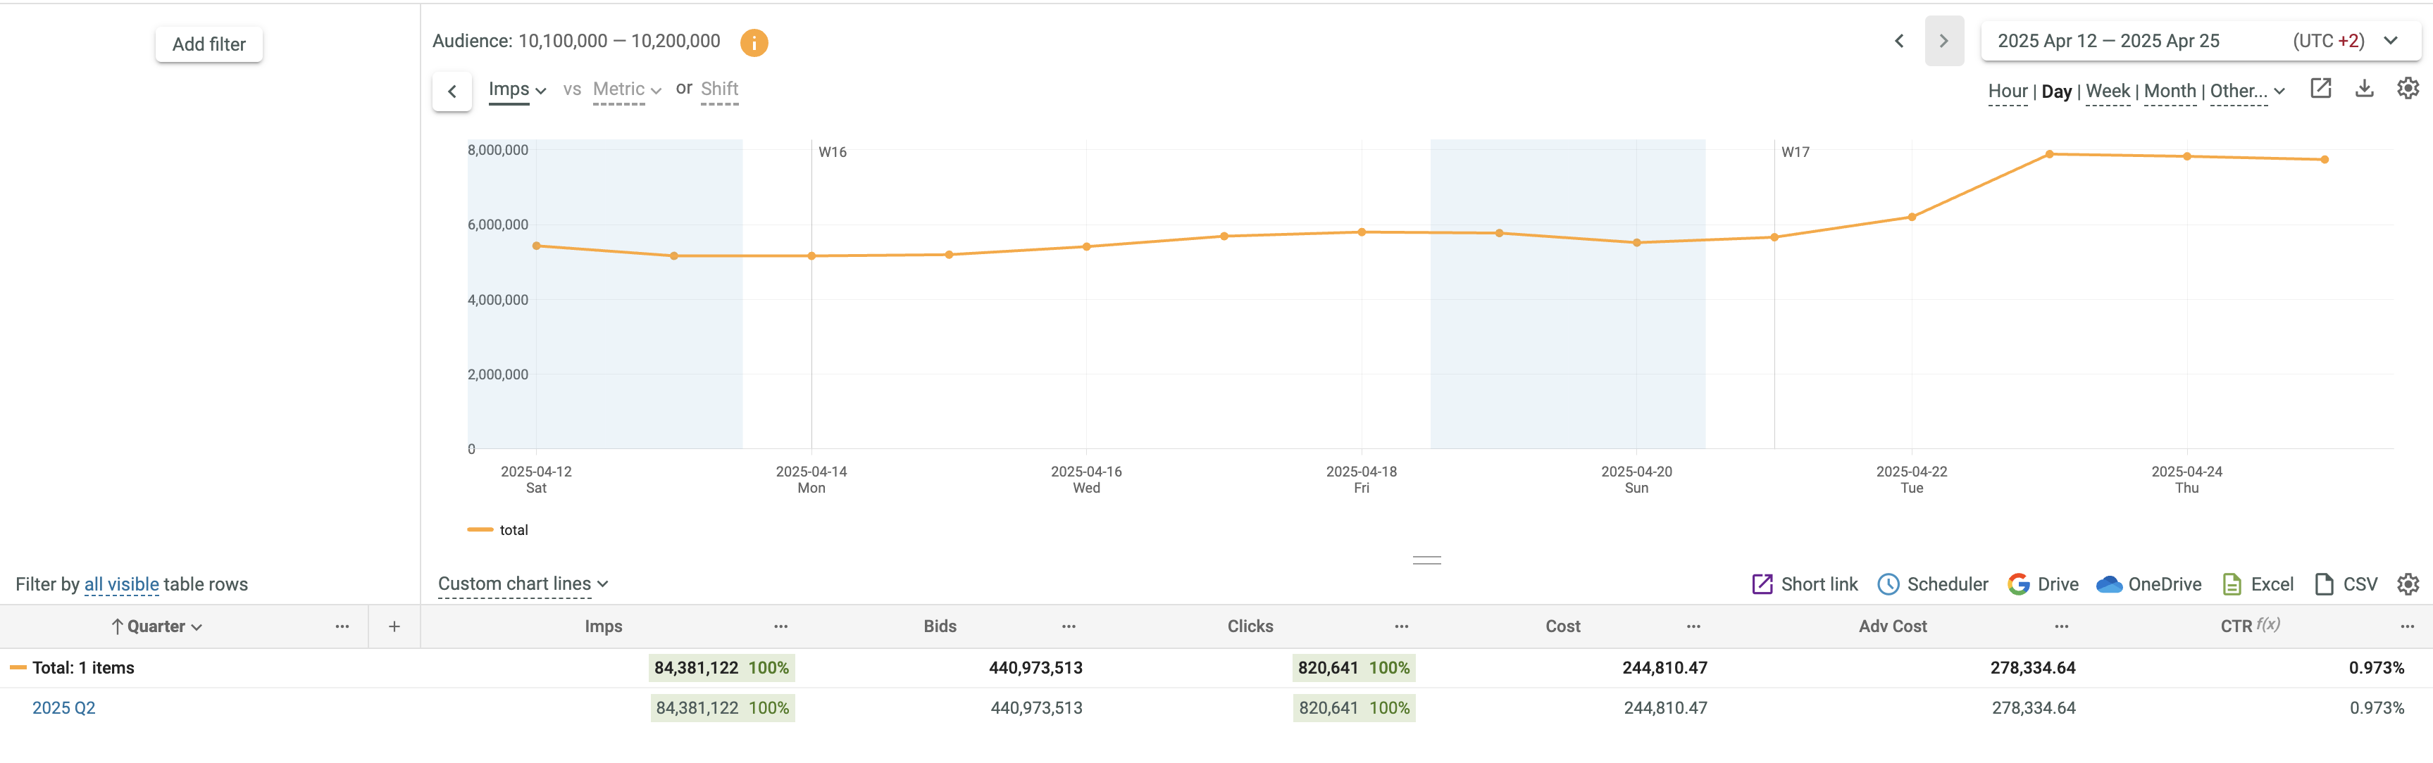Viewport: 2433px width, 763px height.
Task: Click the chart resize divider handle
Action: (1426, 560)
